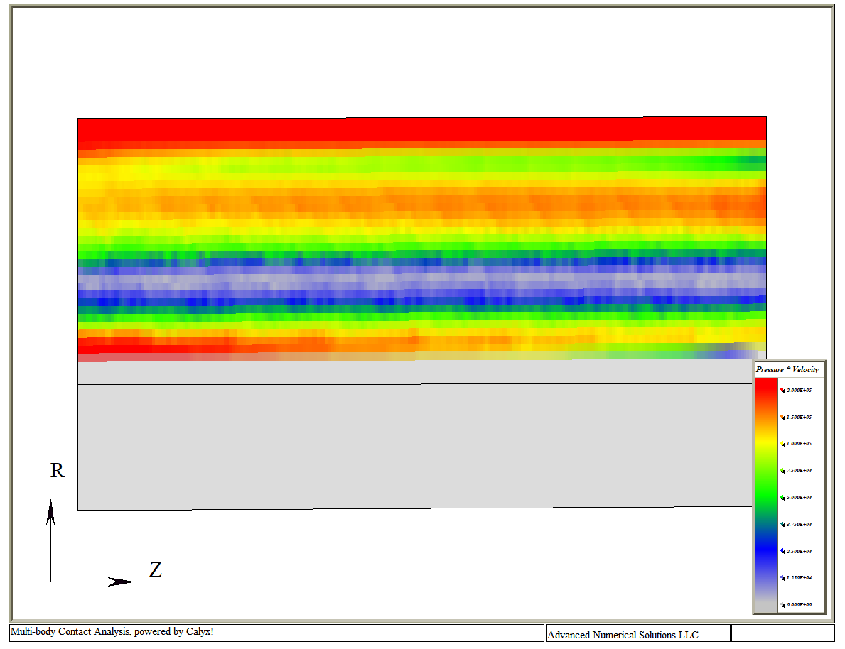This screenshot has width=845, height=649.
Task: Click the green 5.000E+04 legend marker
Action: (x=782, y=498)
